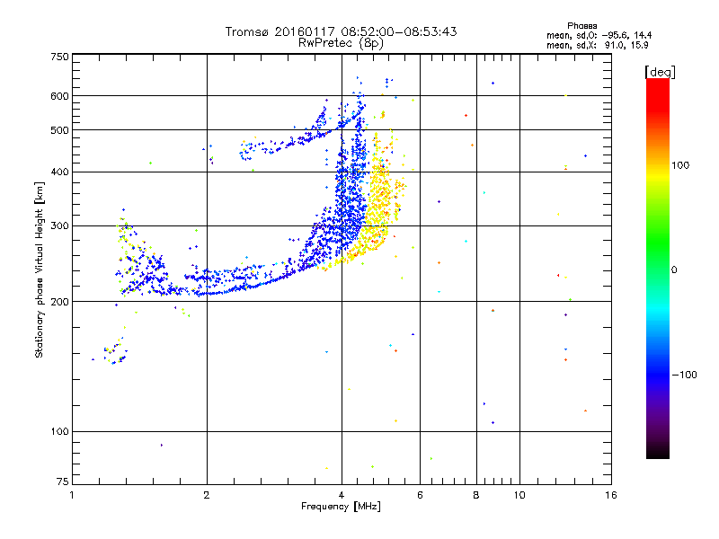Image resolution: width=719 pixels, height=539 pixels.
Task: Click the plot title 'Tromsø 20160117 08:52:00-08:53:43'
Action: [341, 31]
